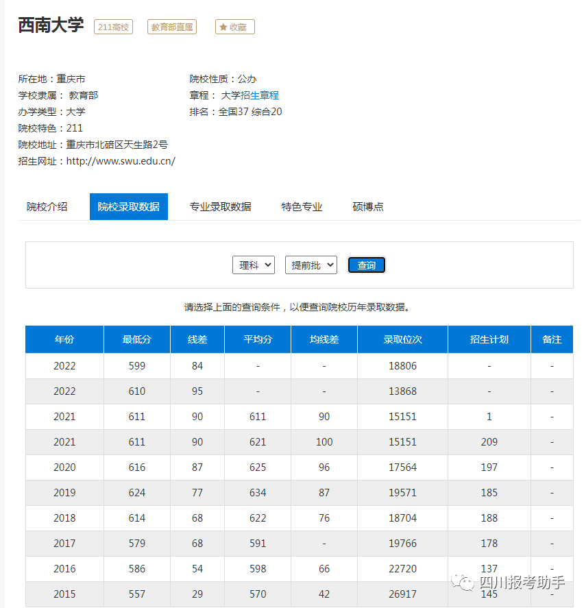Click the 院校性质：公办 text
The height and width of the screenshot is (608, 584).
pos(223,79)
